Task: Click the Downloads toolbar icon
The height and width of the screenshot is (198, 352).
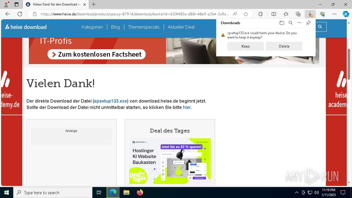Action: [310, 14]
